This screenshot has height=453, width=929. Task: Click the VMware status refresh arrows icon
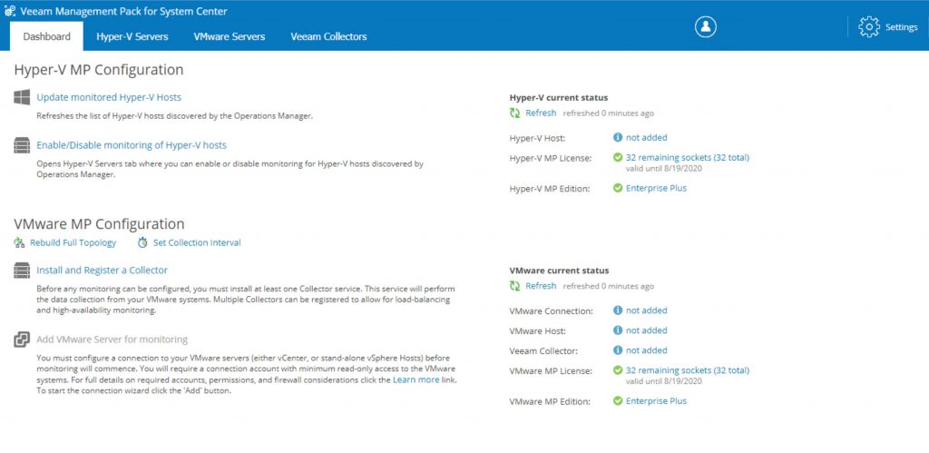[x=515, y=286]
